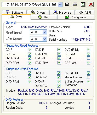Toggle DVD-ROM read feature checkbox

[30, 63]
